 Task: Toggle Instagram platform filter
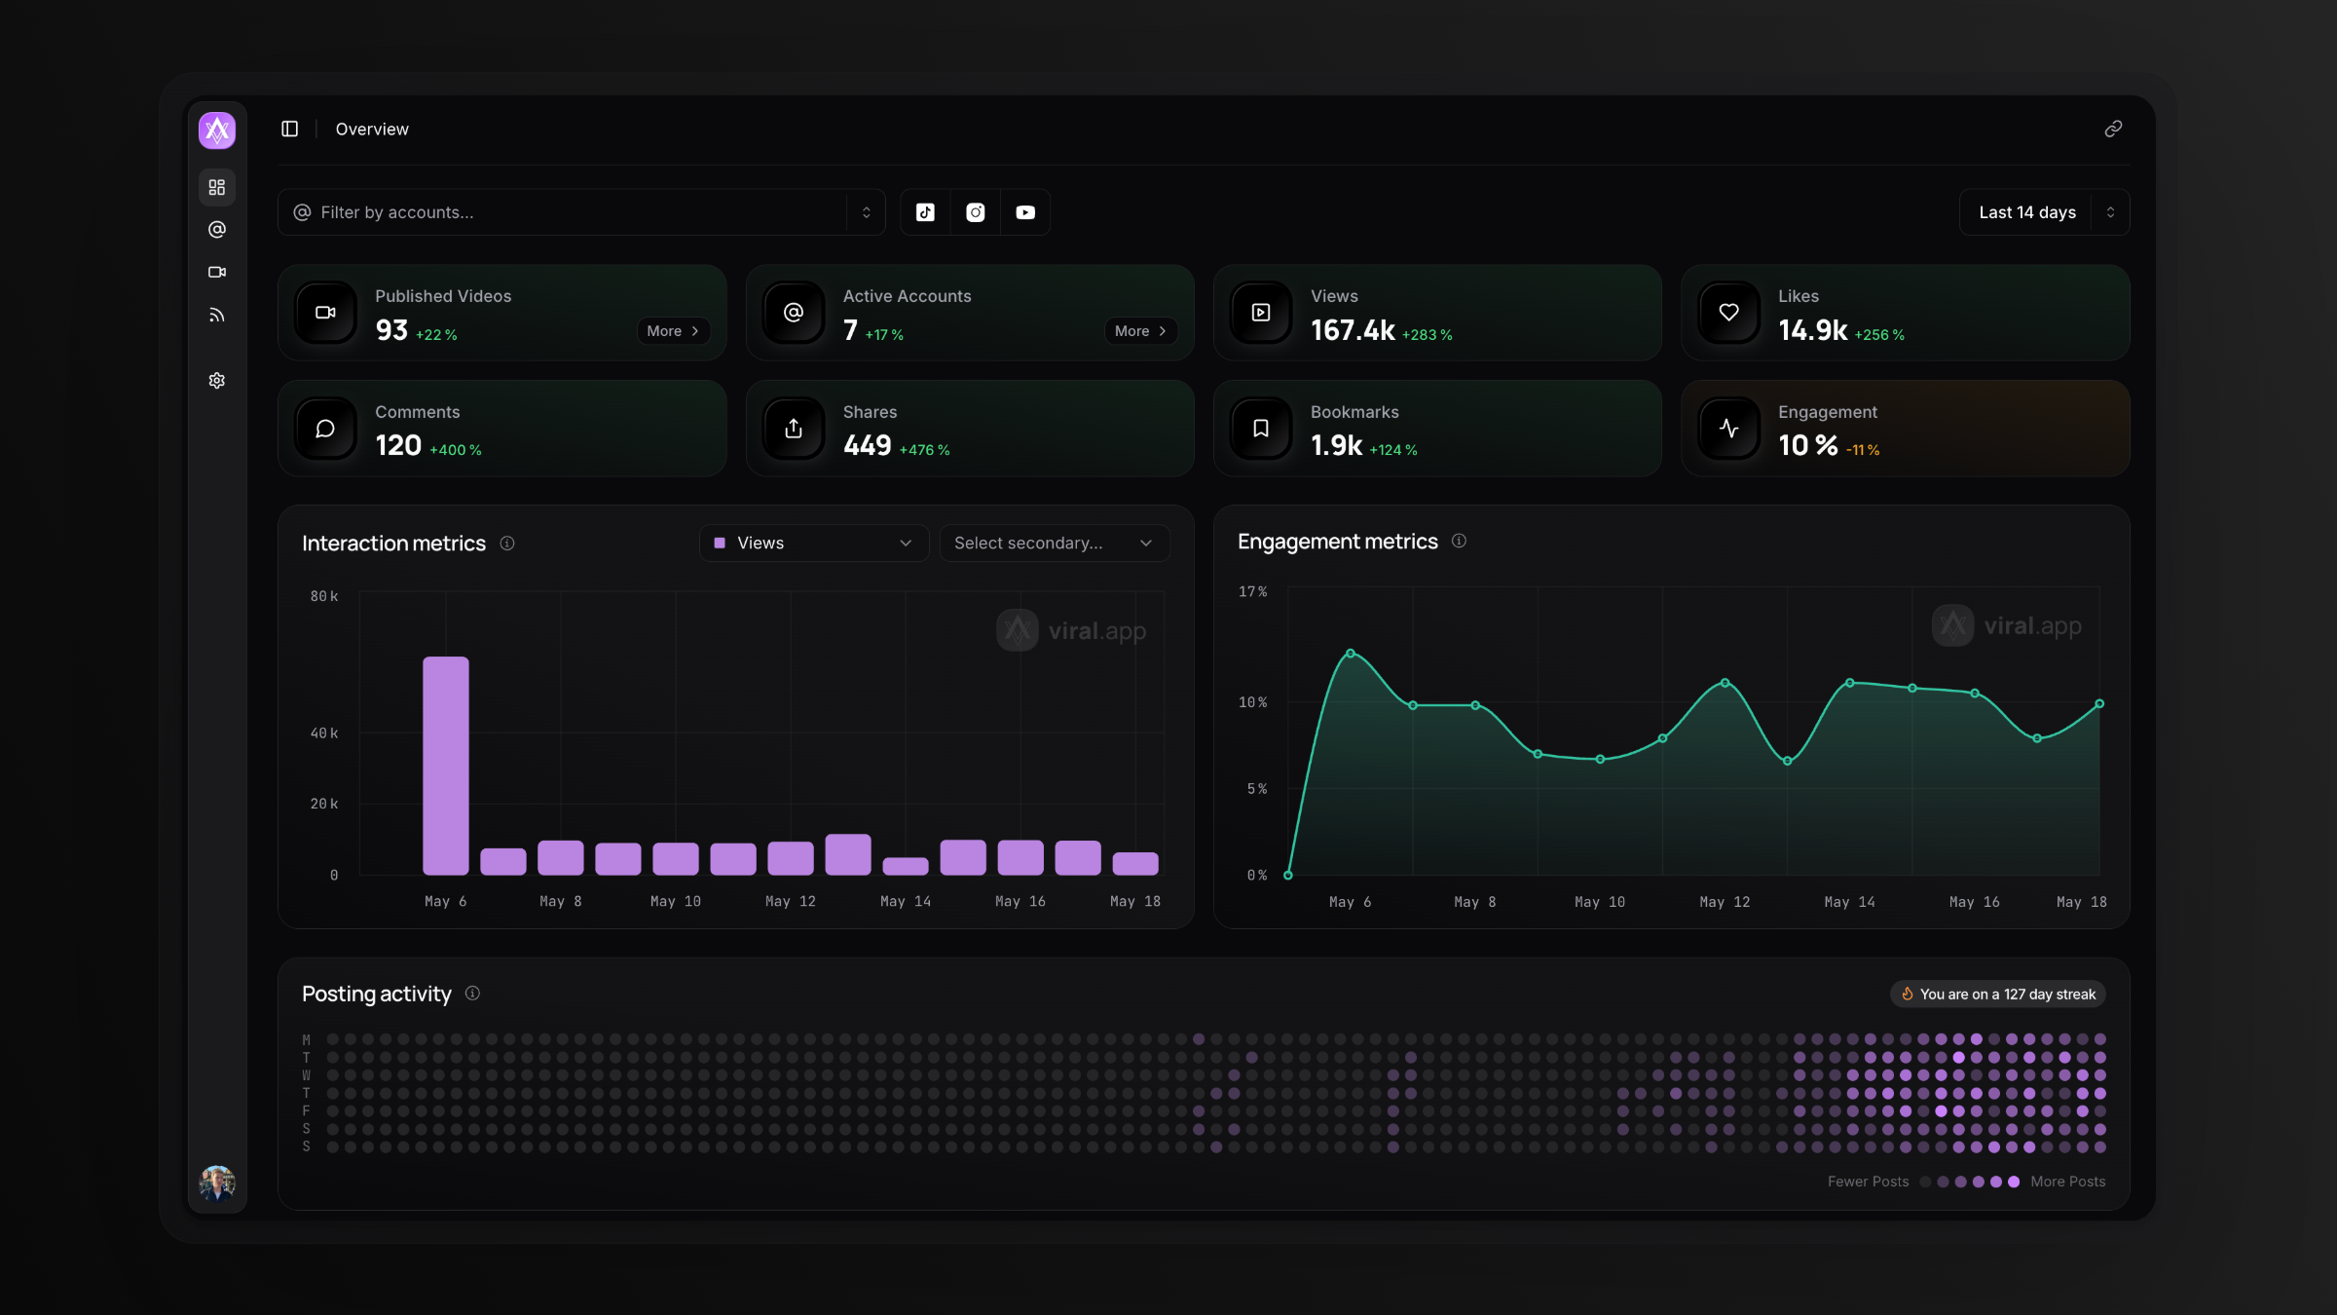pyautogui.click(x=976, y=212)
